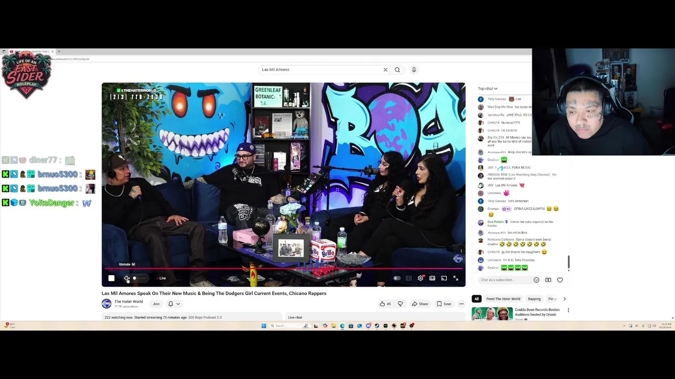The image size is (675, 379).
Task: Open the Top chat dropdown
Action: point(488,88)
